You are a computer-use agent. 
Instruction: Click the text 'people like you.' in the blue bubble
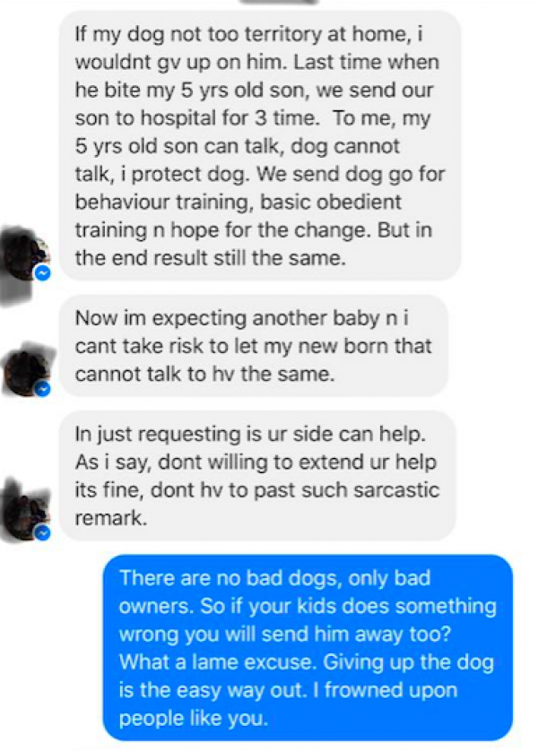coord(193,719)
